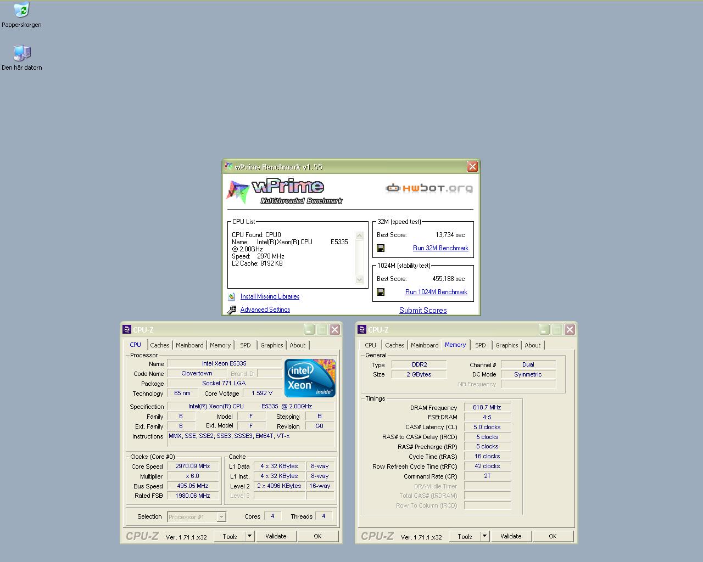The width and height of the screenshot is (703, 562).
Task: Click down arrow of CPU List scrollbar
Action: coord(360,280)
